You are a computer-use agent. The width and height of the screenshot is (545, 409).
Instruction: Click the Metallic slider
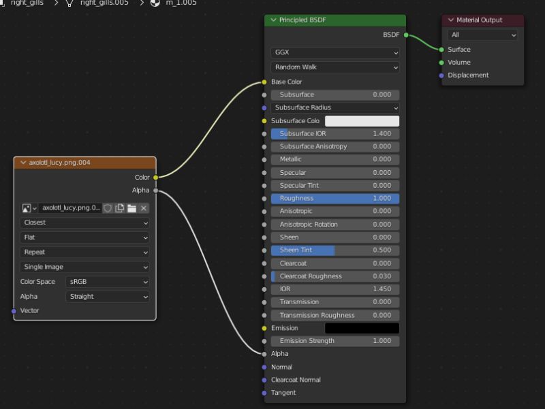335,159
